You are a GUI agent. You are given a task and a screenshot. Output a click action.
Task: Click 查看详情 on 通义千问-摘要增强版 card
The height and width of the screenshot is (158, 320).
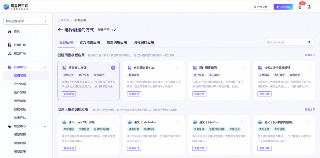tap(264, 148)
